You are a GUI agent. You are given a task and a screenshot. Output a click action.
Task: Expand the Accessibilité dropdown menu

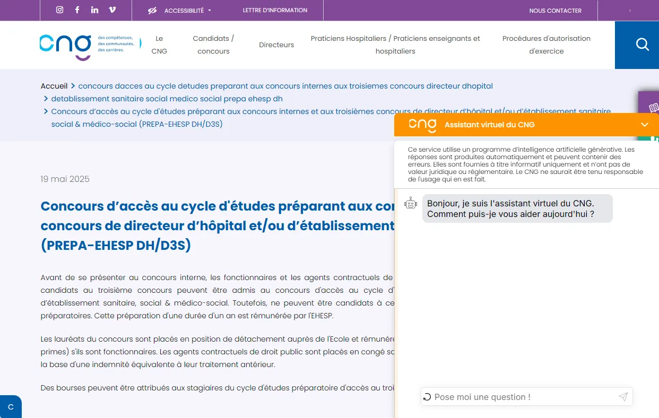180,11
